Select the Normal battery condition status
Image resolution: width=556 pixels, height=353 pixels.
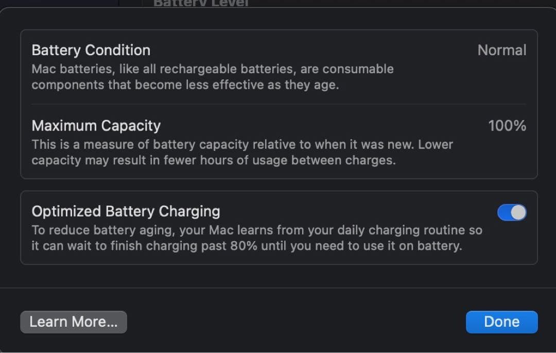click(x=501, y=51)
